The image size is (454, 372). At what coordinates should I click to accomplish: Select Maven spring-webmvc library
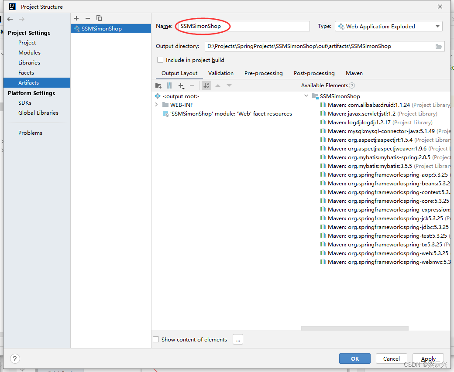(385, 262)
